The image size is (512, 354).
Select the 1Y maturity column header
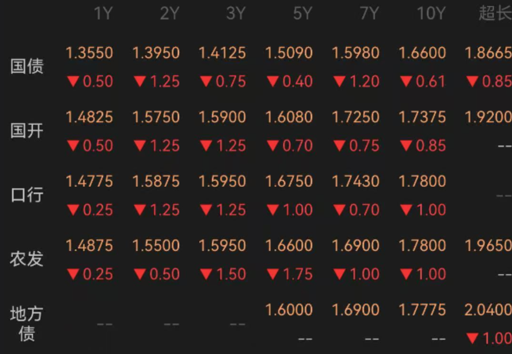pyautogui.click(x=103, y=14)
